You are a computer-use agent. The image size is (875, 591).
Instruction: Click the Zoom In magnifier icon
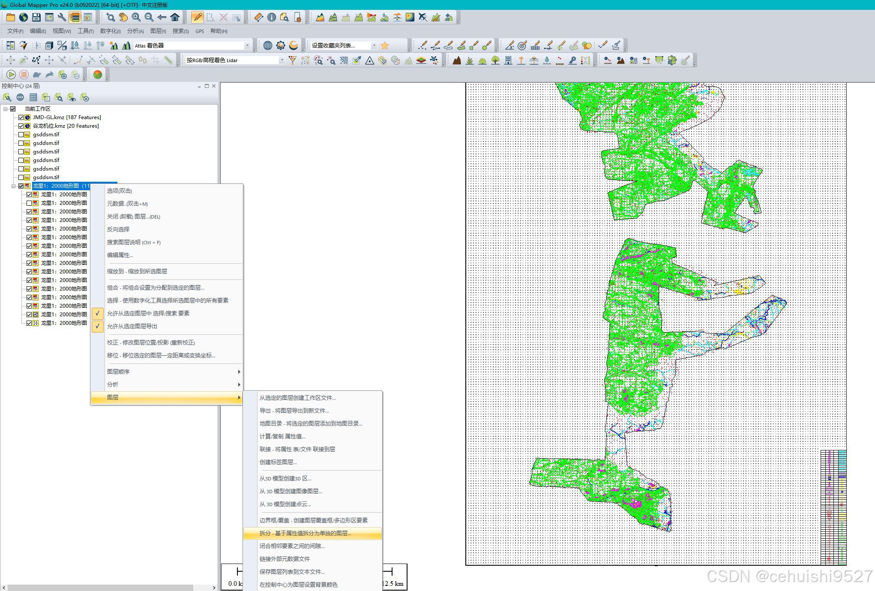pos(136,17)
